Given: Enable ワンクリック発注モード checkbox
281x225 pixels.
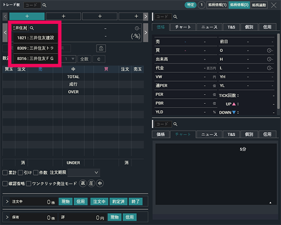Looking at the screenshot, I should click(29, 183).
